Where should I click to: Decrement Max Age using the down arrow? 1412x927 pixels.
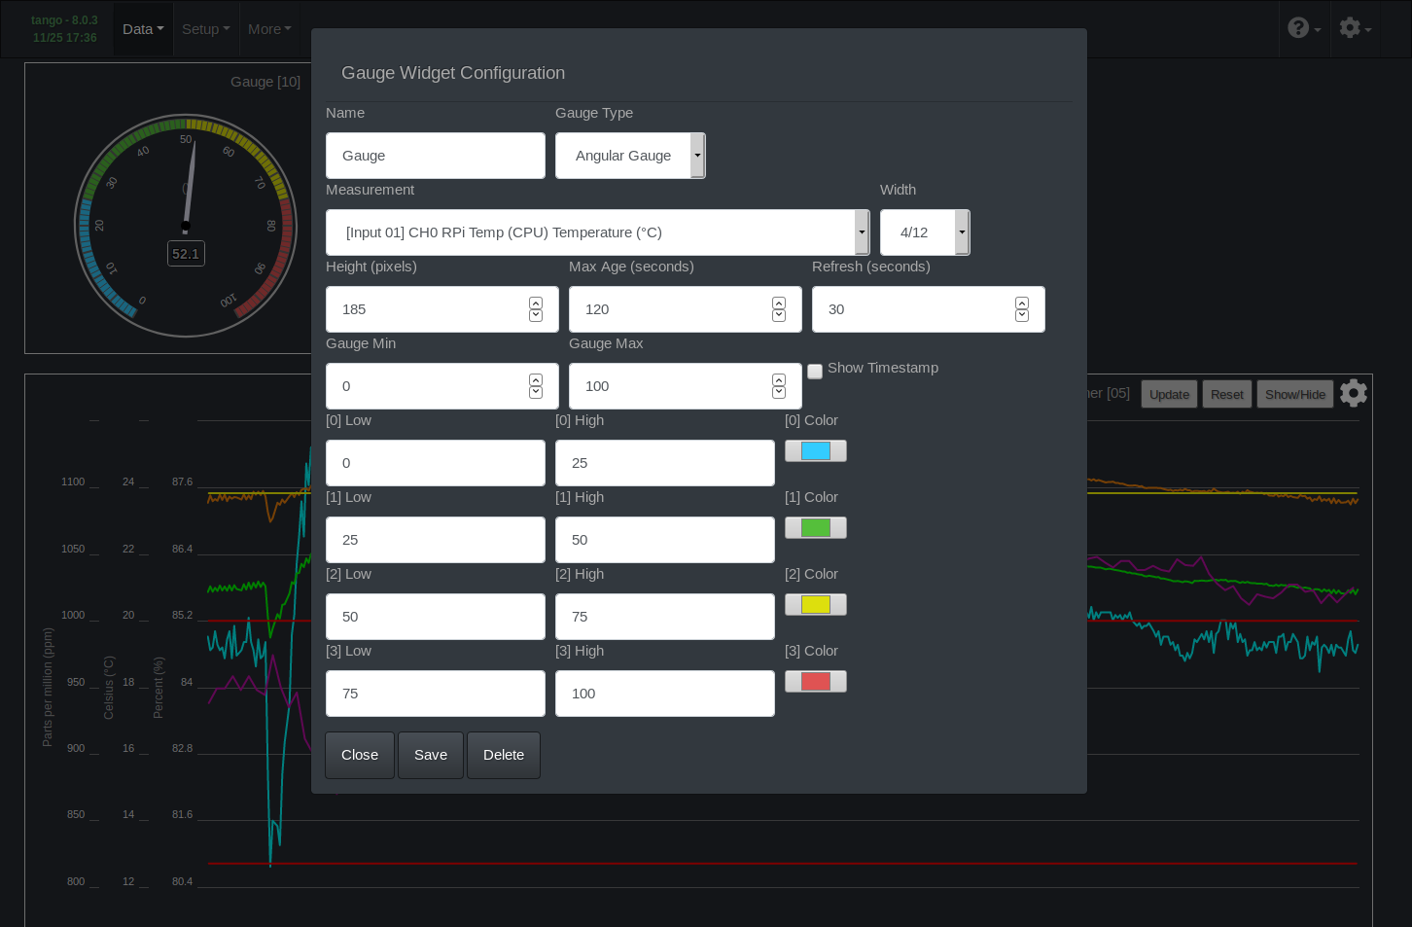779,315
